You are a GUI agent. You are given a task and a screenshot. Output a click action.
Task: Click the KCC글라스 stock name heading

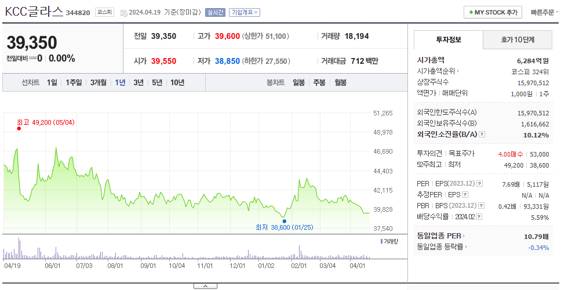click(34, 12)
